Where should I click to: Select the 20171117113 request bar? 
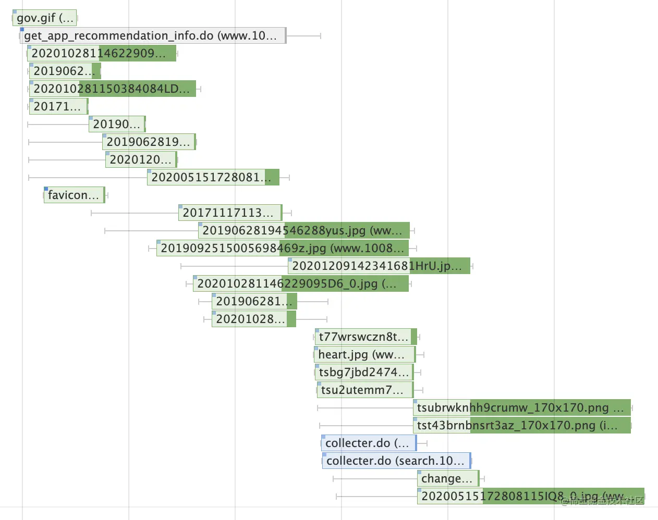tap(230, 213)
